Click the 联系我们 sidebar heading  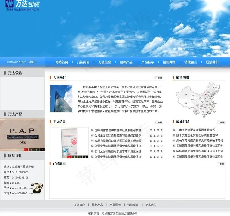point(15,156)
